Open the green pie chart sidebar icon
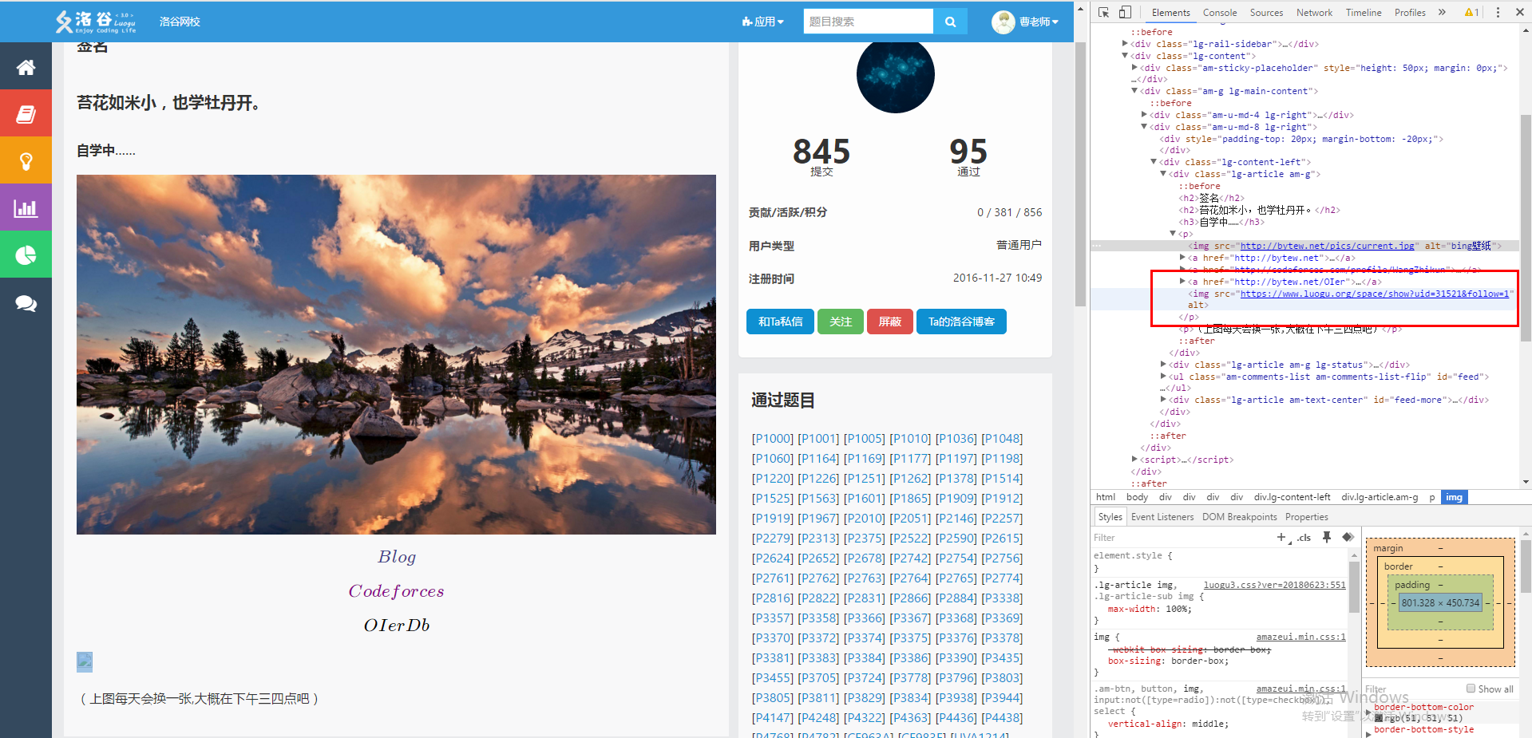 click(x=26, y=255)
